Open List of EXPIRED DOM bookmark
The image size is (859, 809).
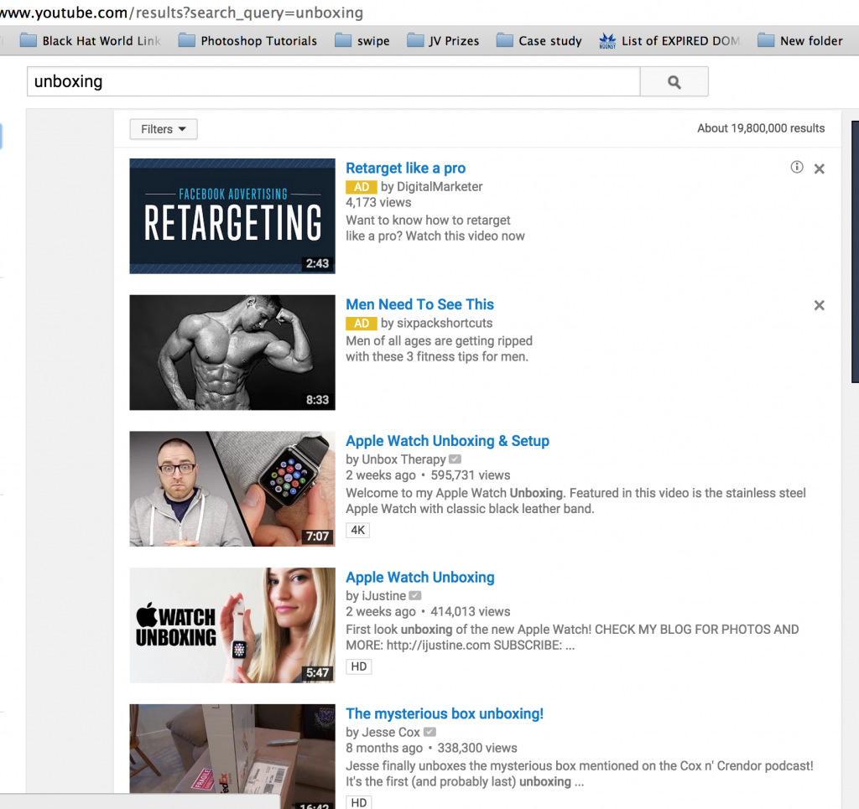point(669,40)
